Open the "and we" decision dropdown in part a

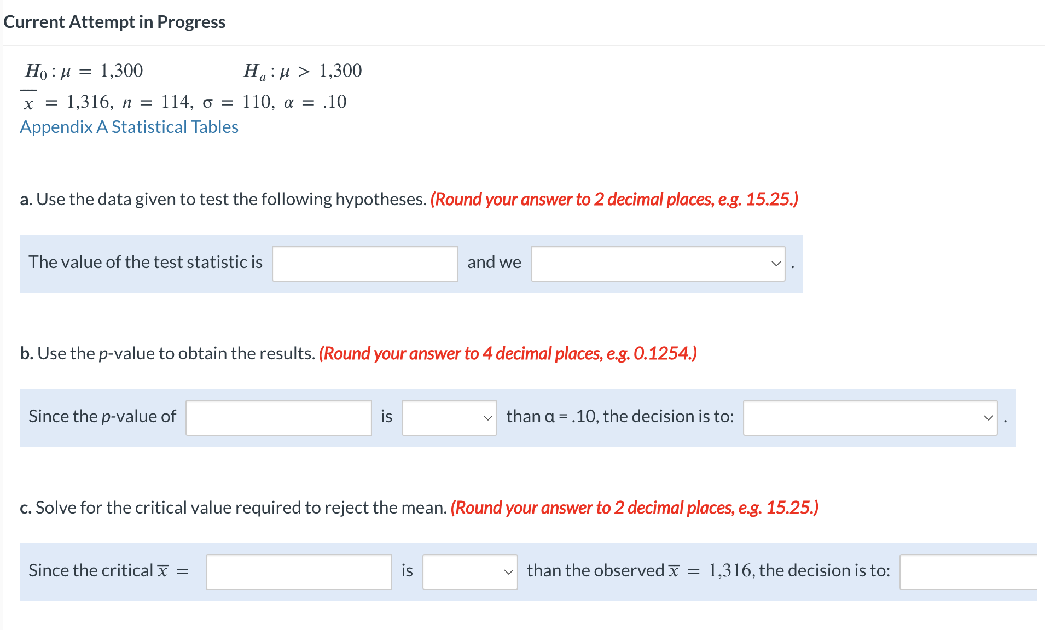(657, 264)
